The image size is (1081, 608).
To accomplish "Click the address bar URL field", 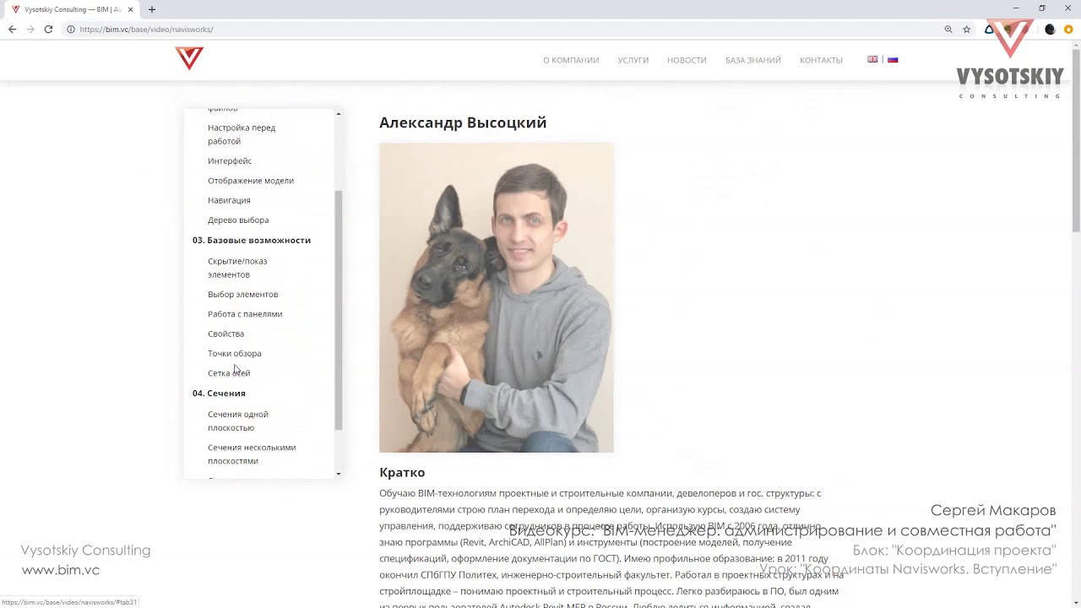I will (x=507, y=29).
